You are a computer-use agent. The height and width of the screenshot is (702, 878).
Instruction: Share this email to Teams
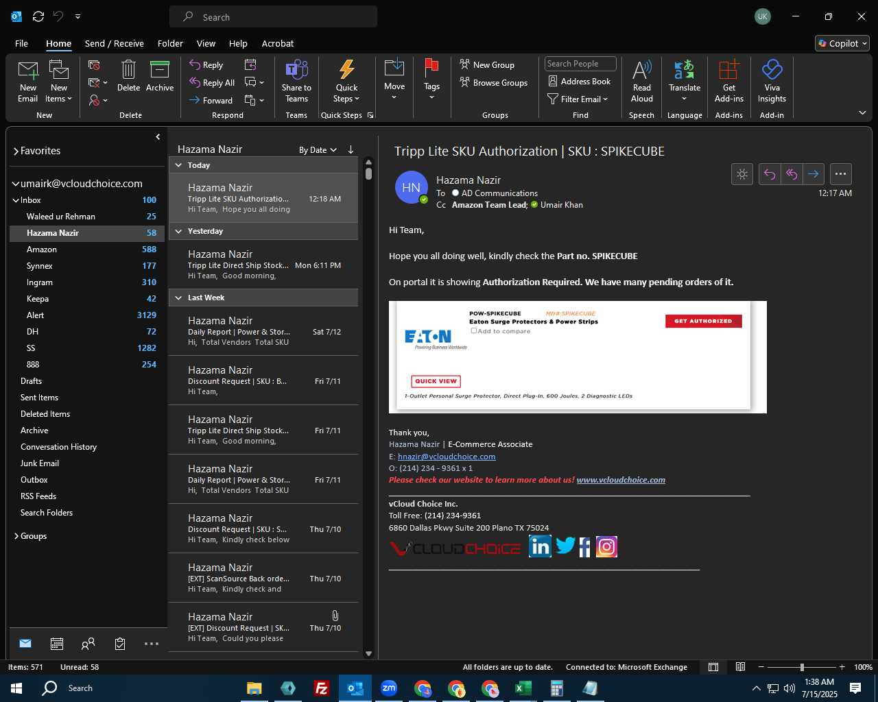click(296, 82)
